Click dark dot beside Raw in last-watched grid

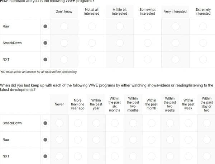tap(45, 140)
